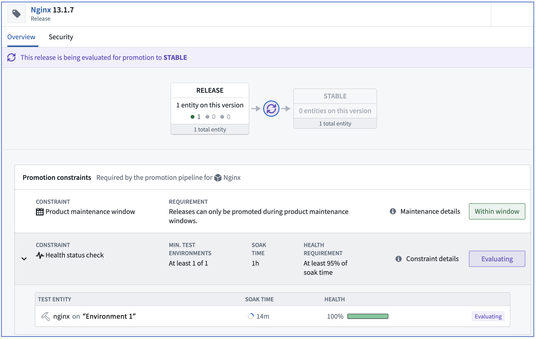
Task: Click the "14m" soak time value
Action: click(x=263, y=316)
